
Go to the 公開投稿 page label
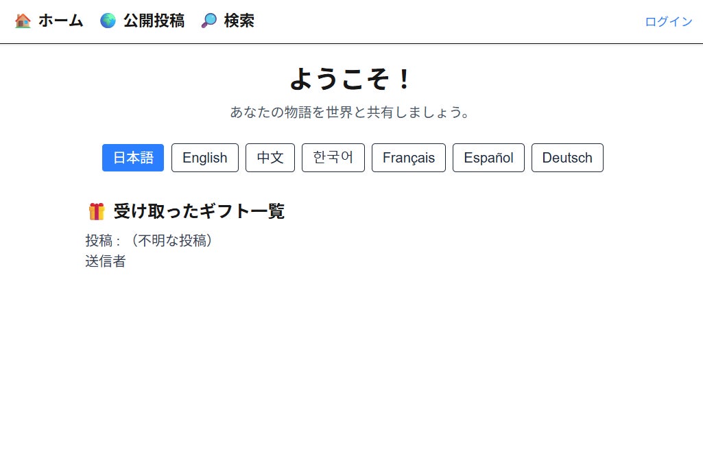point(154,21)
